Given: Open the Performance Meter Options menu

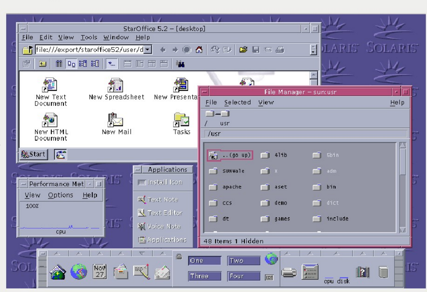Looking at the screenshot, I should 60,195.
